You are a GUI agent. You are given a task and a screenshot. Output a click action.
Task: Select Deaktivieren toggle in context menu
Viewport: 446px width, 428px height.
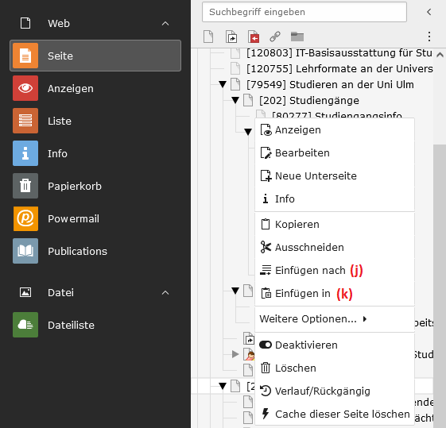click(335, 345)
